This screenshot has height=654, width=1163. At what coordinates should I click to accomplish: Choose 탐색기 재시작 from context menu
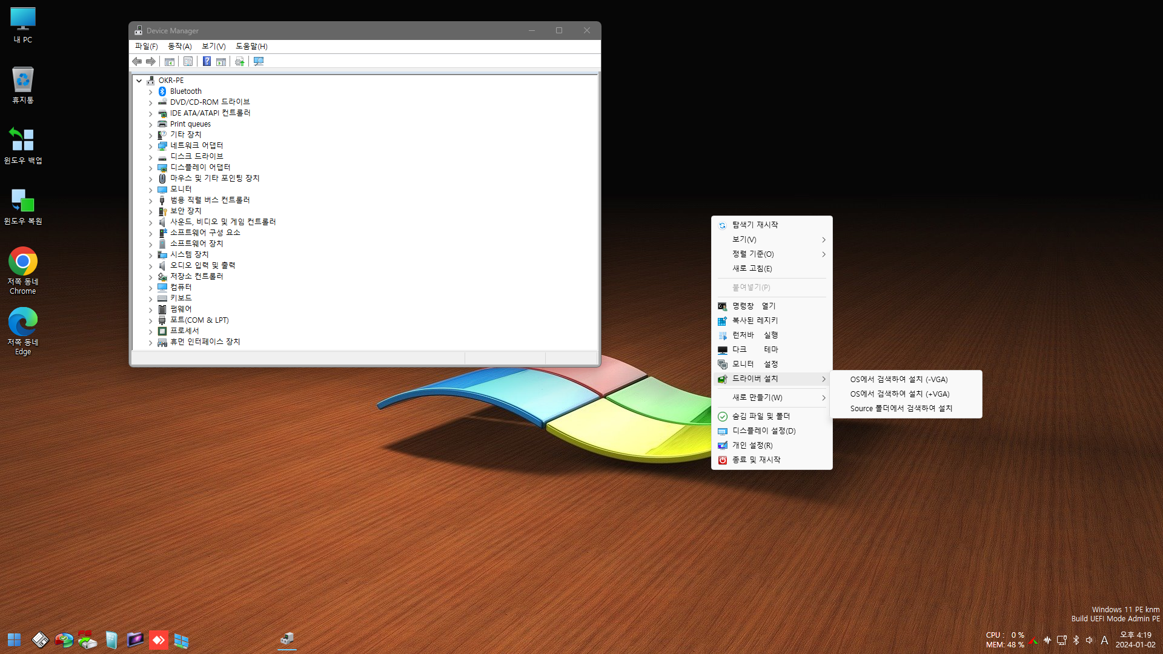772,225
